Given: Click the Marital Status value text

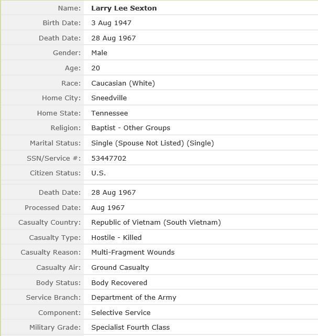Looking at the screenshot, I should (152, 143).
